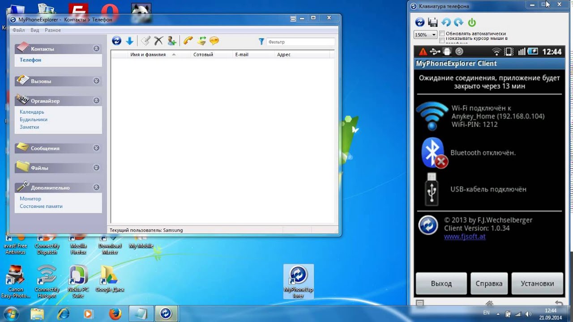Click the orange phone call icon
This screenshot has height=322, width=573.
point(188,41)
